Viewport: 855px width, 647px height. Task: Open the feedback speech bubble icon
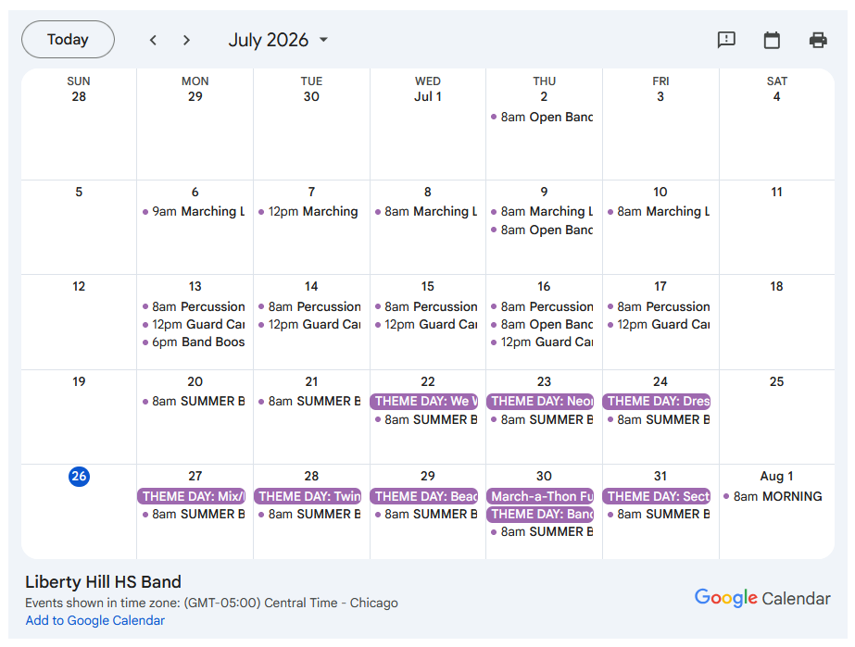point(726,40)
